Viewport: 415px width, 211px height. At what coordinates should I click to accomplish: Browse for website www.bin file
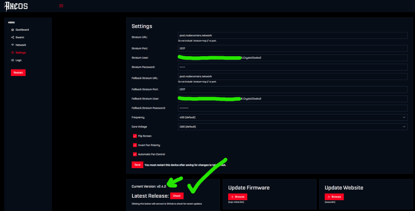334,197
